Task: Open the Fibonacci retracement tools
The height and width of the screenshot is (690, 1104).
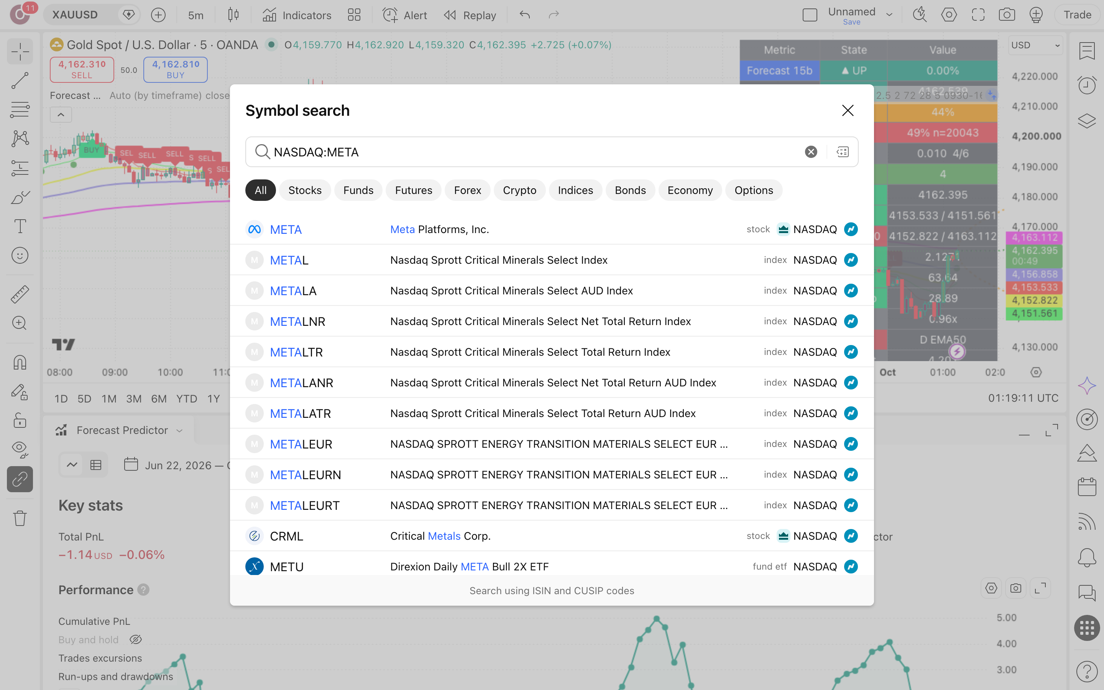Action: [x=20, y=110]
